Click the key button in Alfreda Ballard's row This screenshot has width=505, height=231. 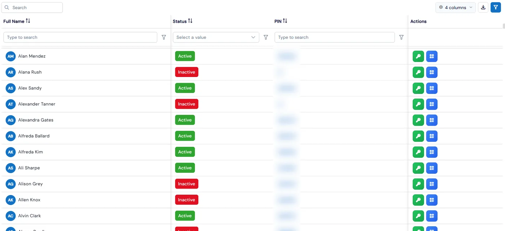tap(418, 136)
